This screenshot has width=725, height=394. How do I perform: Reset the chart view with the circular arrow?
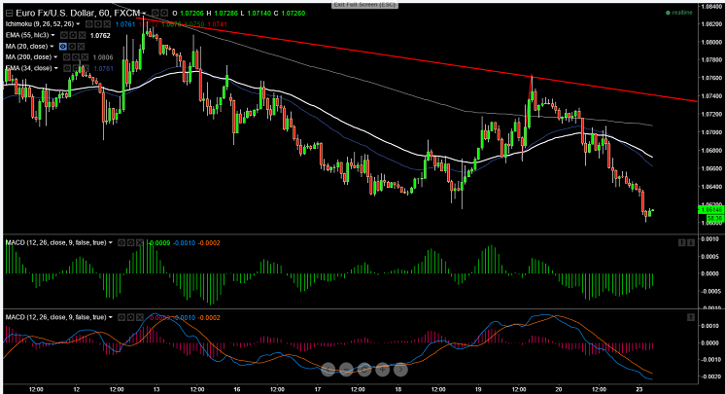363,370
